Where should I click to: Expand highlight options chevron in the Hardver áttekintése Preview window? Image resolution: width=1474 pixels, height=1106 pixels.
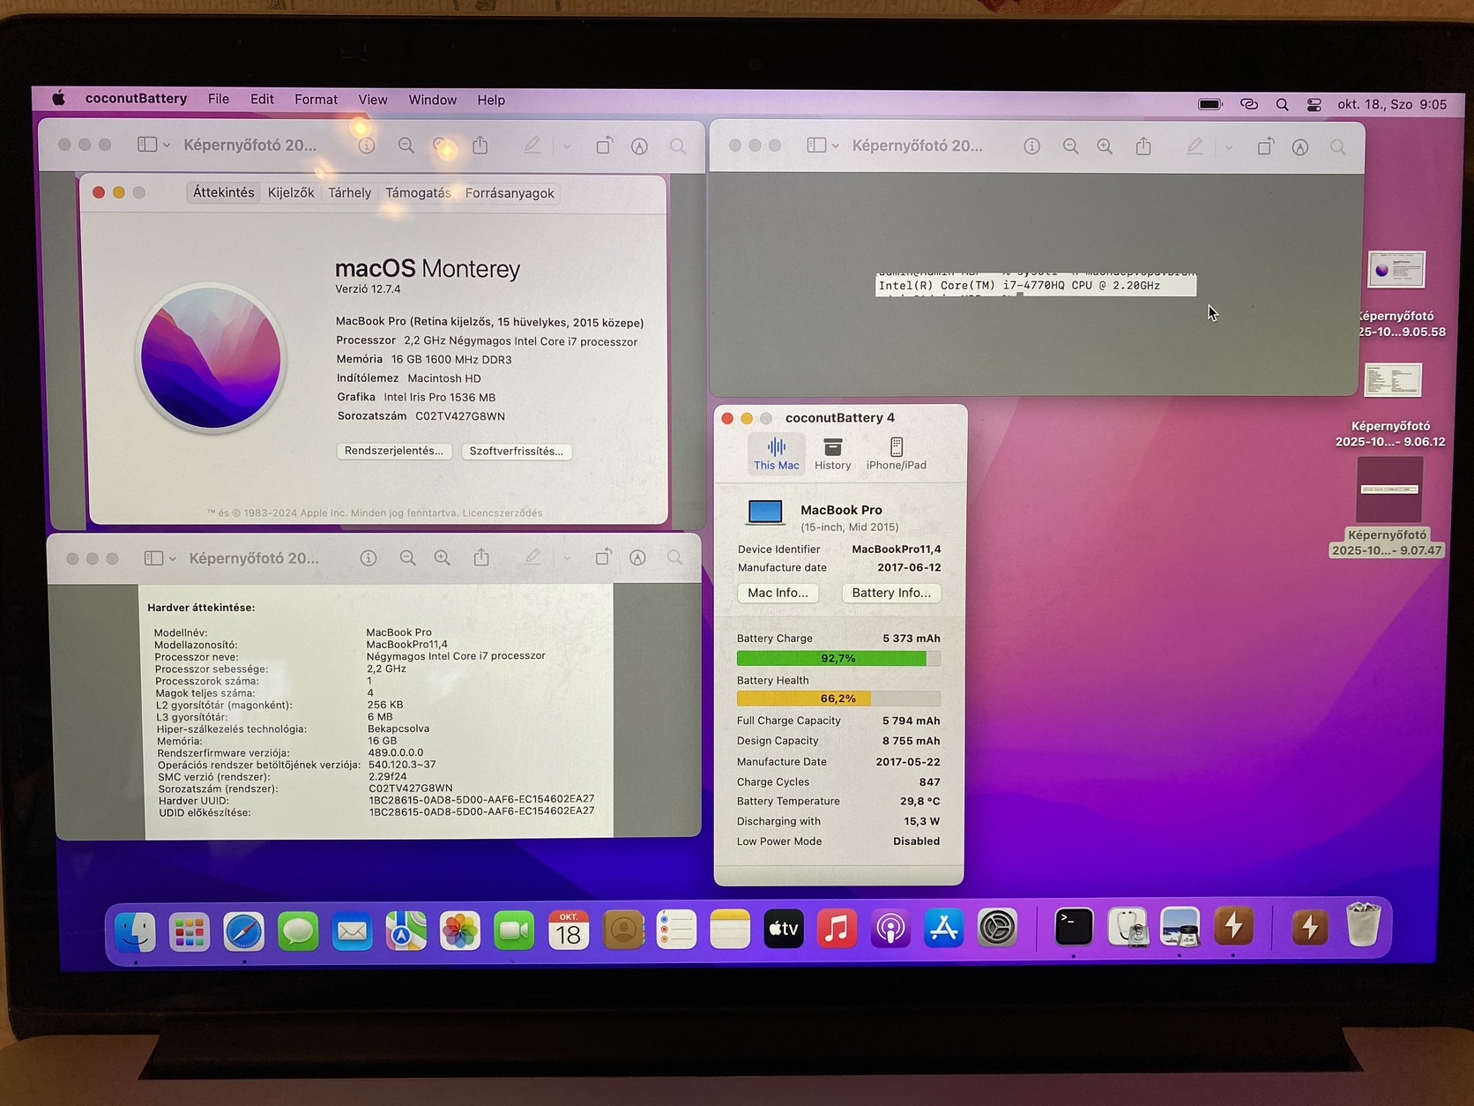coord(567,558)
